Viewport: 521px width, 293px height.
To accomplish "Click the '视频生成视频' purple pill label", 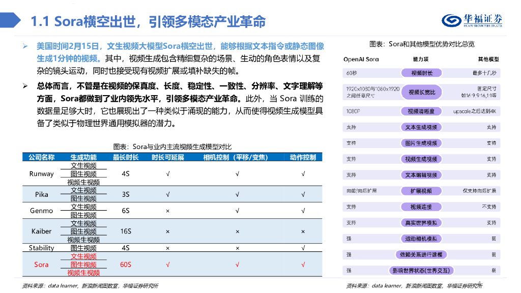I will click(421, 159).
